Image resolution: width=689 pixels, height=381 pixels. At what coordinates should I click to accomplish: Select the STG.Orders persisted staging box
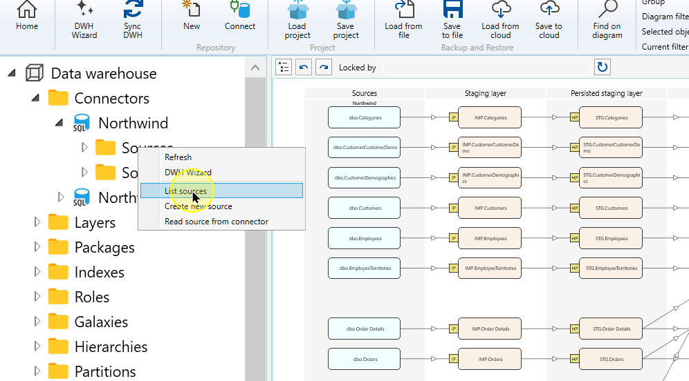[611, 359]
